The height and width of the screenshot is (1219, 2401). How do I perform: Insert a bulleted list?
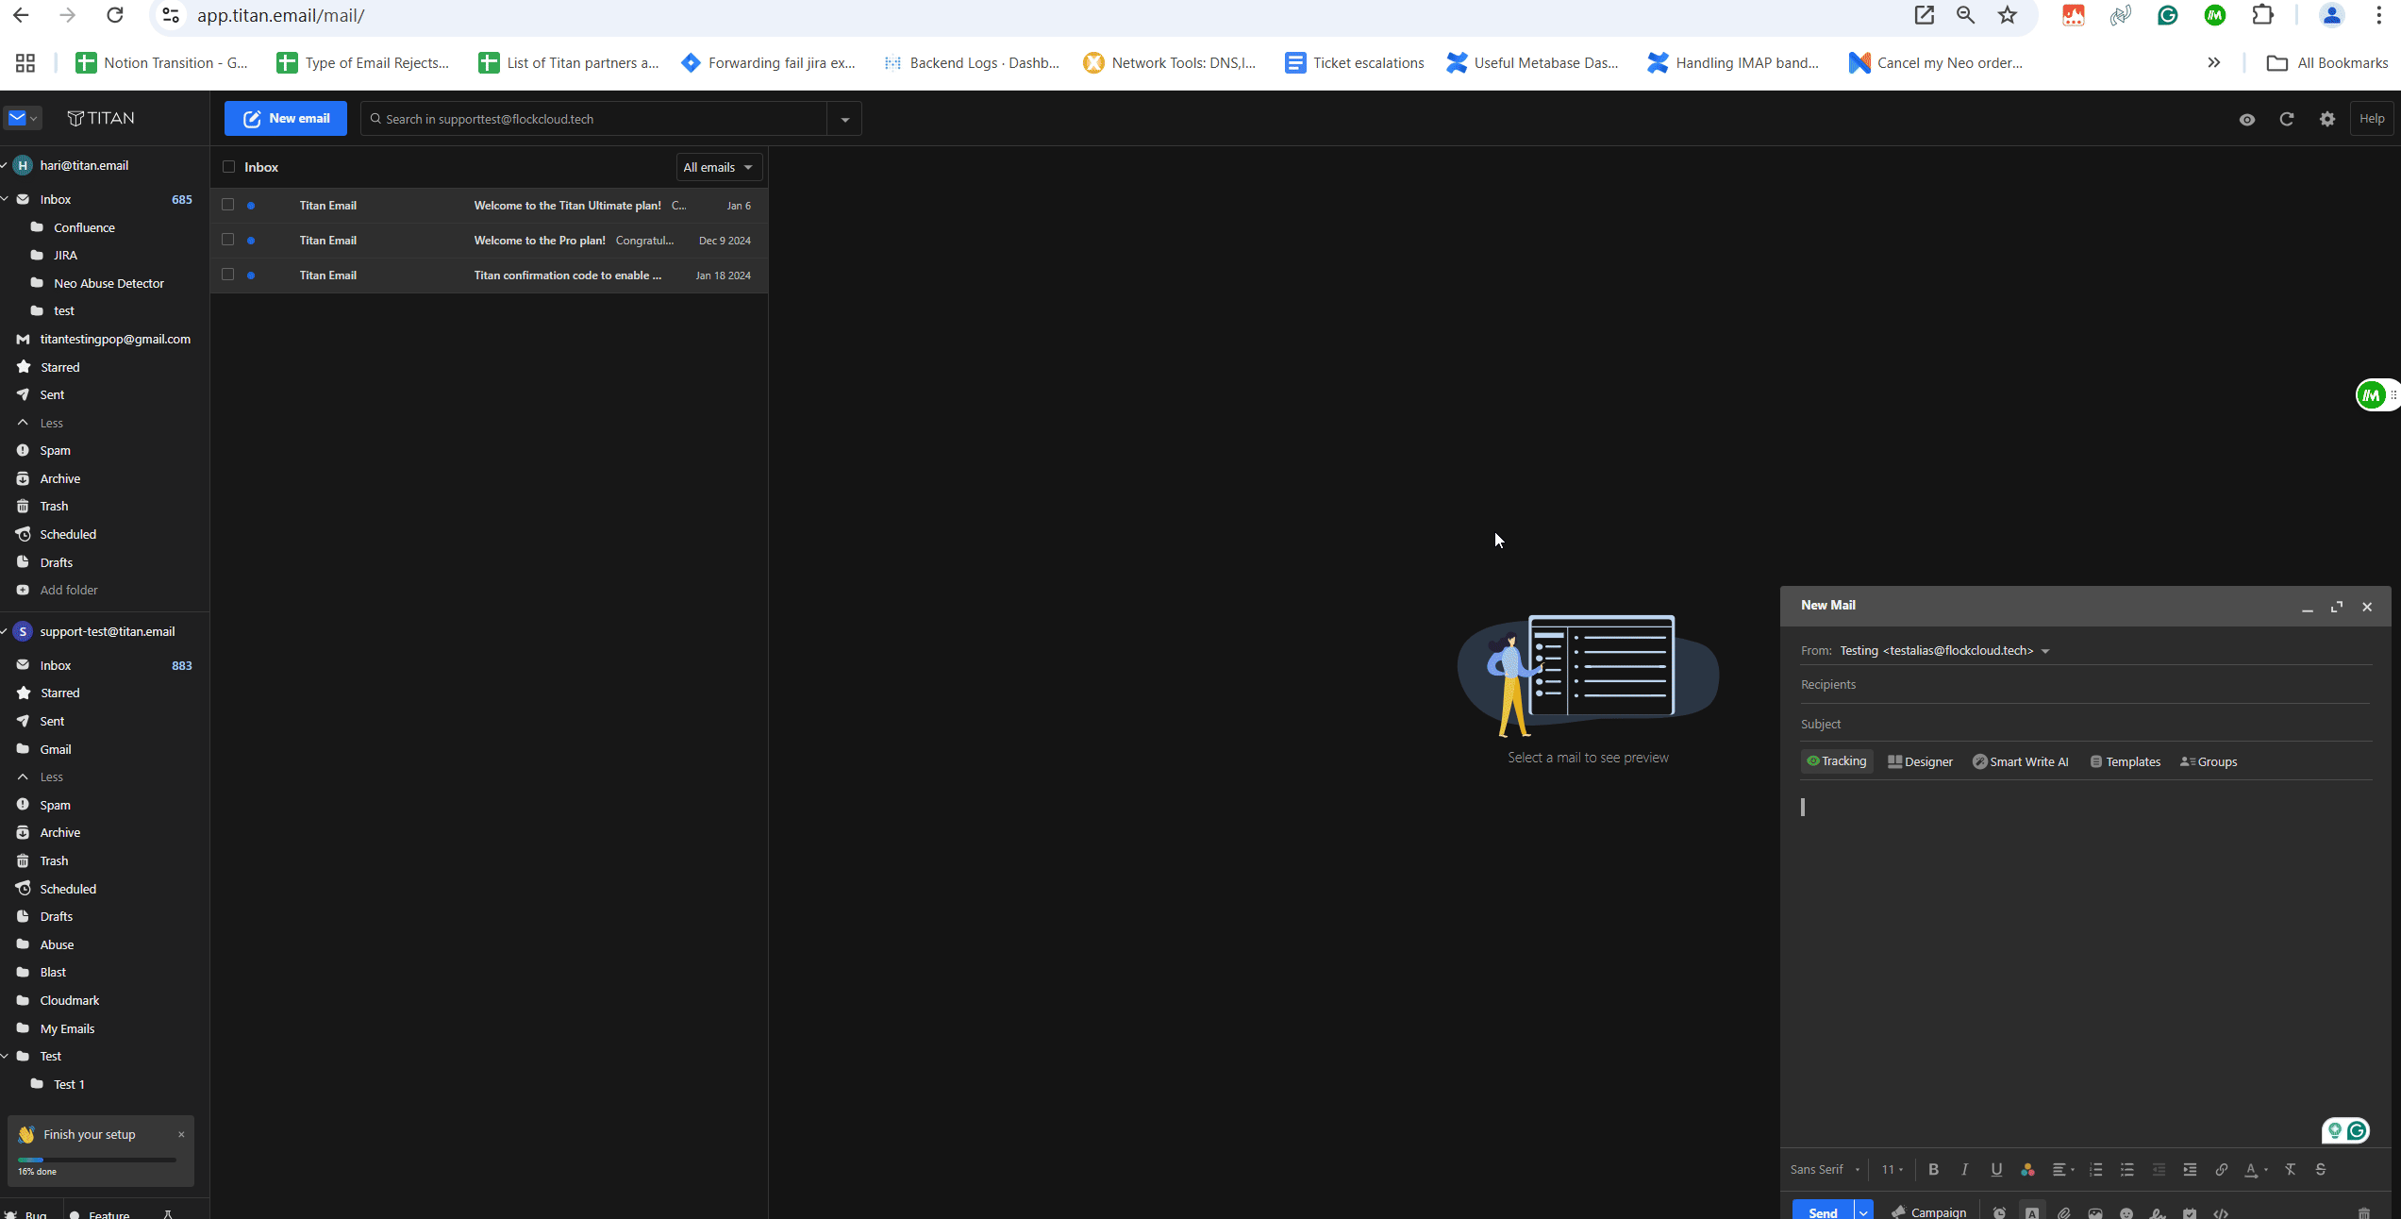(2126, 1170)
